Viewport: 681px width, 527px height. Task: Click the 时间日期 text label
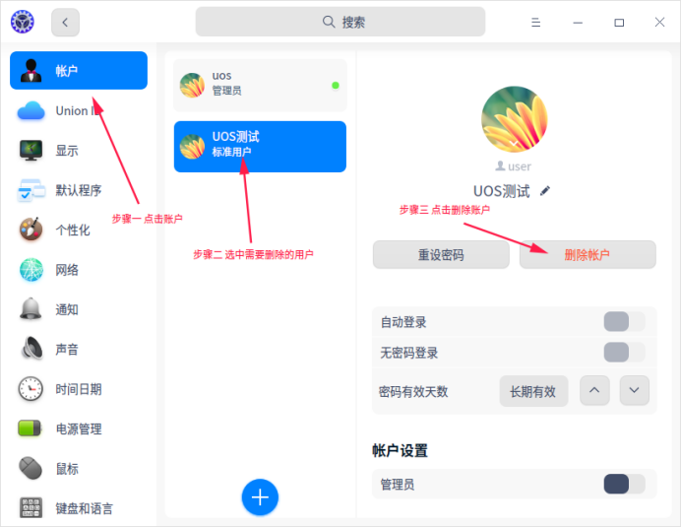pyautogui.click(x=79, y=389)
